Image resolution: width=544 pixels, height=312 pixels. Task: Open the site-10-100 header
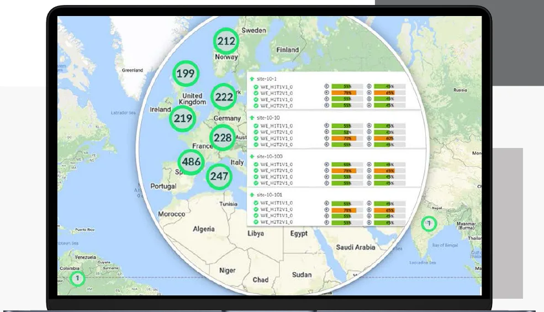click(x=270, y=156)
